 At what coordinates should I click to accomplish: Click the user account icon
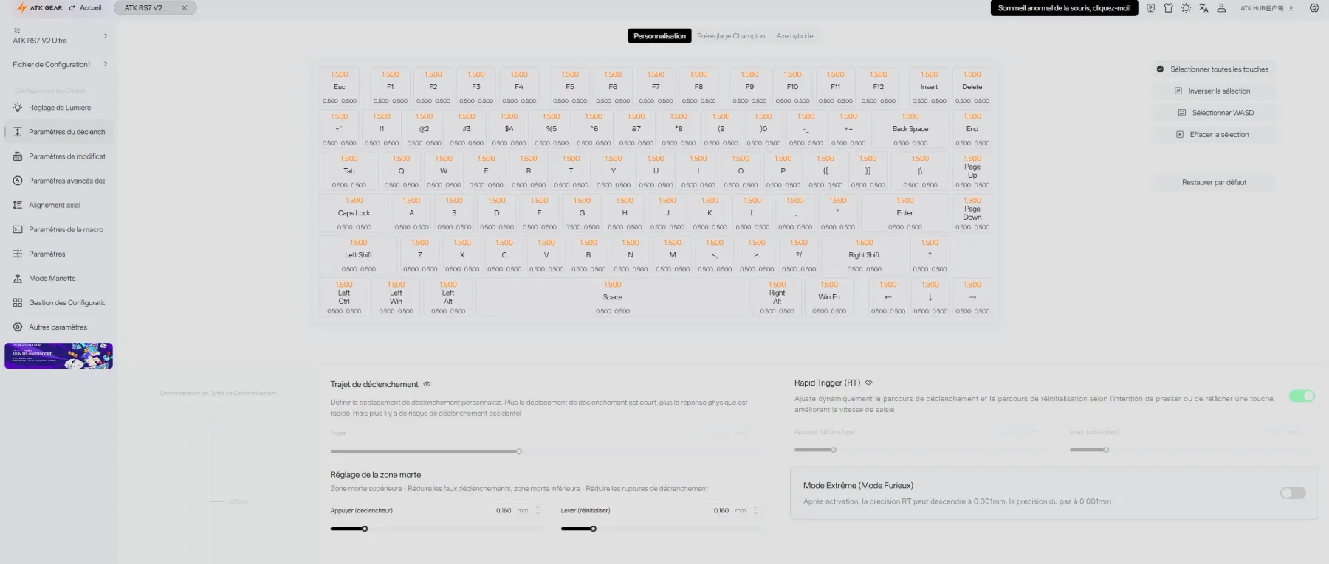click(x=1221, y=8)
